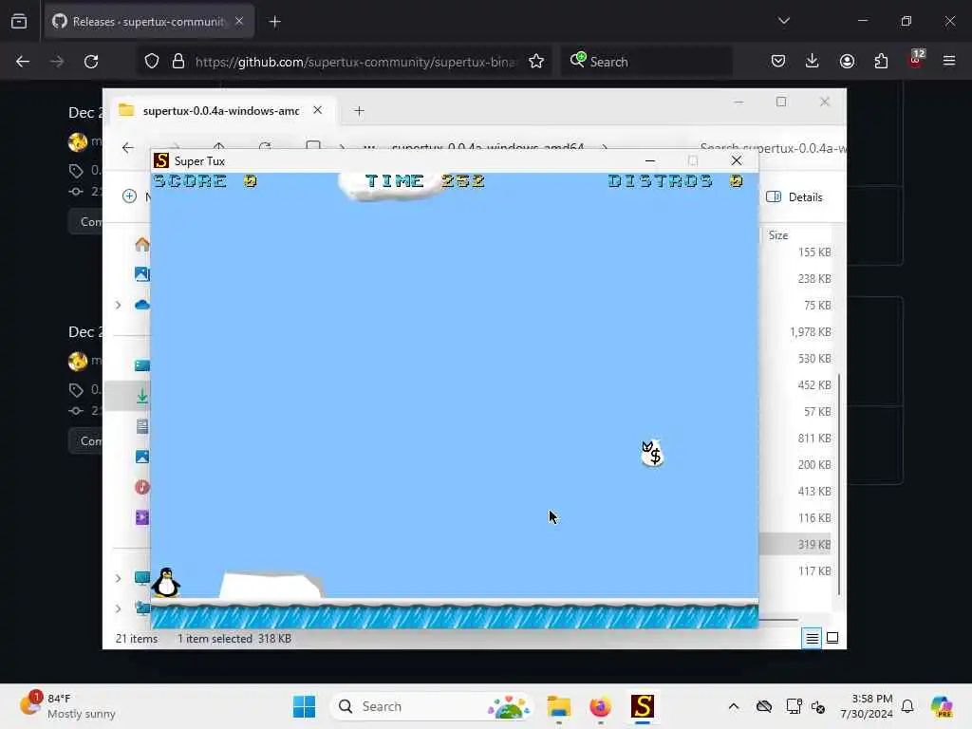Switch Explorer to details list view
The height and width of the screenshot is (729, 972).
point(813,638)
